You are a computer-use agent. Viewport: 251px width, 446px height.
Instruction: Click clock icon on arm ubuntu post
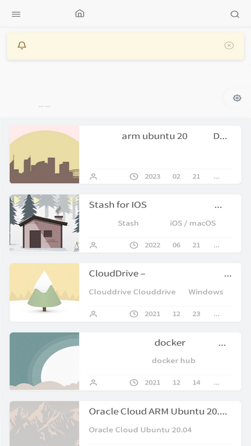tap(134, 177)
